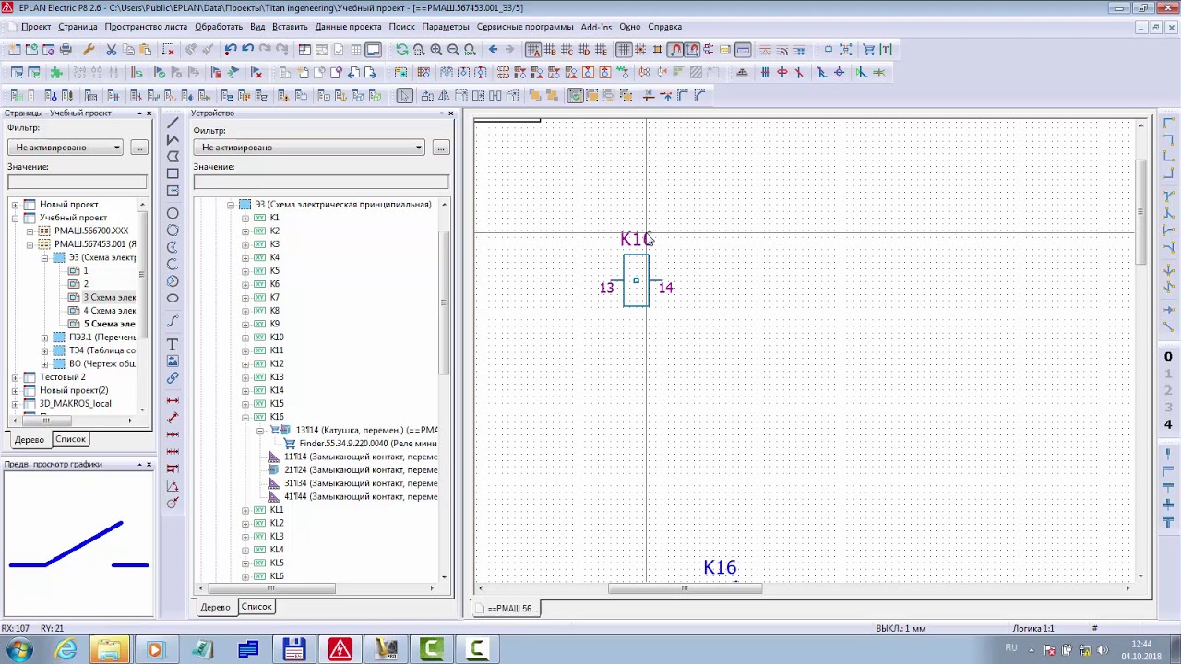Pick the Line drawing tool
Viewport: 1181px width, 664px height.
point(173,123)
